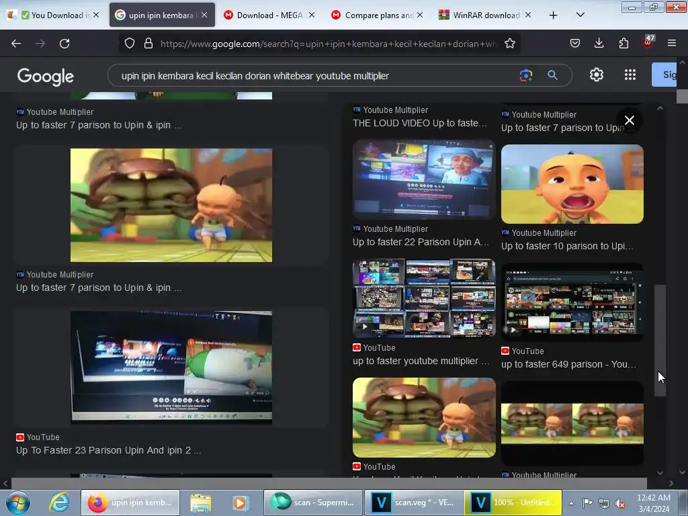Click the Google logo
Image resolution: width=688 pixels, height=516 pixels.
pos(46,77)
